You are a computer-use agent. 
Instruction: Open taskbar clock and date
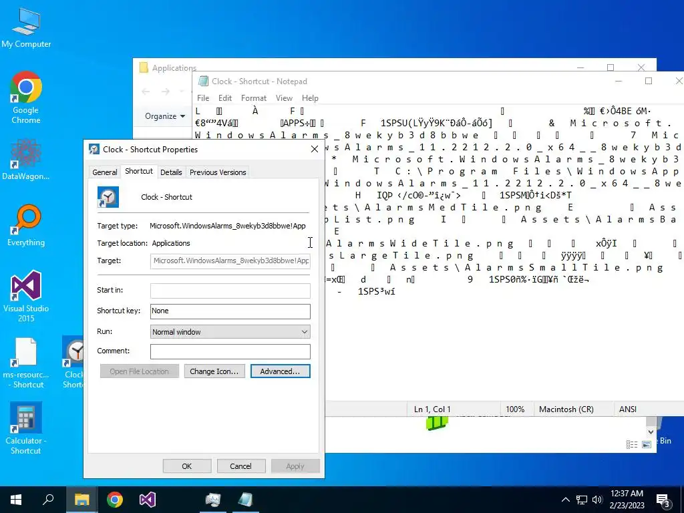[627, 500]
